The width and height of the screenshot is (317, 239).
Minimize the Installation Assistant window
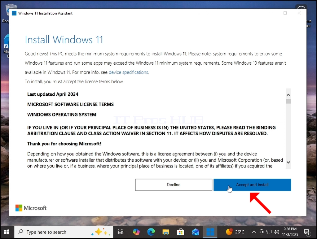point(271,13)
